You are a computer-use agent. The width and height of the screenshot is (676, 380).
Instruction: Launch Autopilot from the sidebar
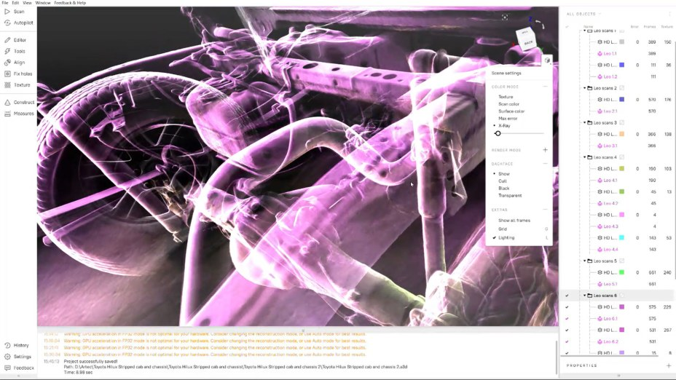(7, 23)
